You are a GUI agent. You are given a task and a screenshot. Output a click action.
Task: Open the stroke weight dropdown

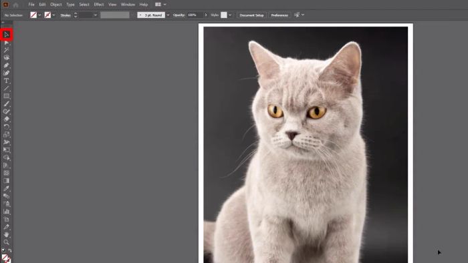(96, 15)
